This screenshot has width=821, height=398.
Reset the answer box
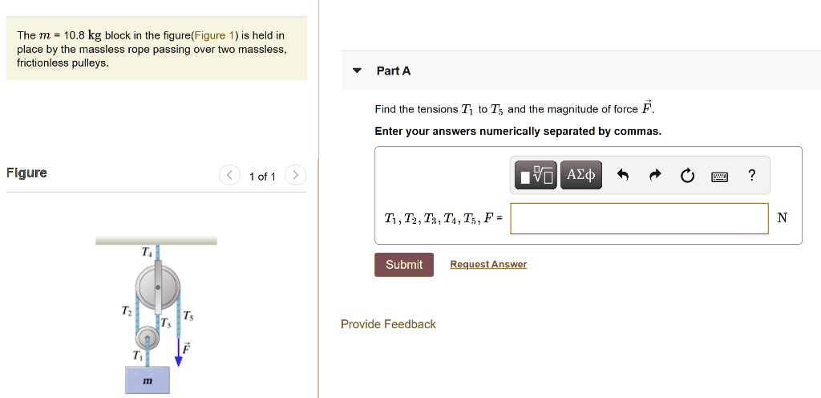686,175
